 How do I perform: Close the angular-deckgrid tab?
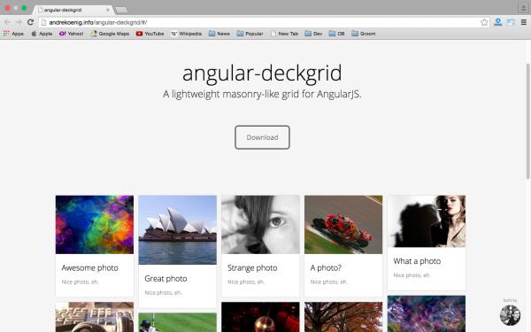point(108,10)
